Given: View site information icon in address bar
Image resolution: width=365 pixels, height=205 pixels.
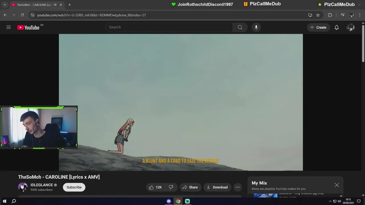Looking at the screenshot, I should pos(32,15).
